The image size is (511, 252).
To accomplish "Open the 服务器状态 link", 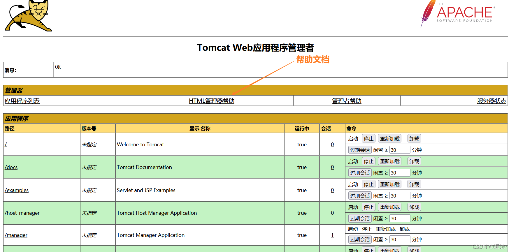I will [x=492, y=101].
